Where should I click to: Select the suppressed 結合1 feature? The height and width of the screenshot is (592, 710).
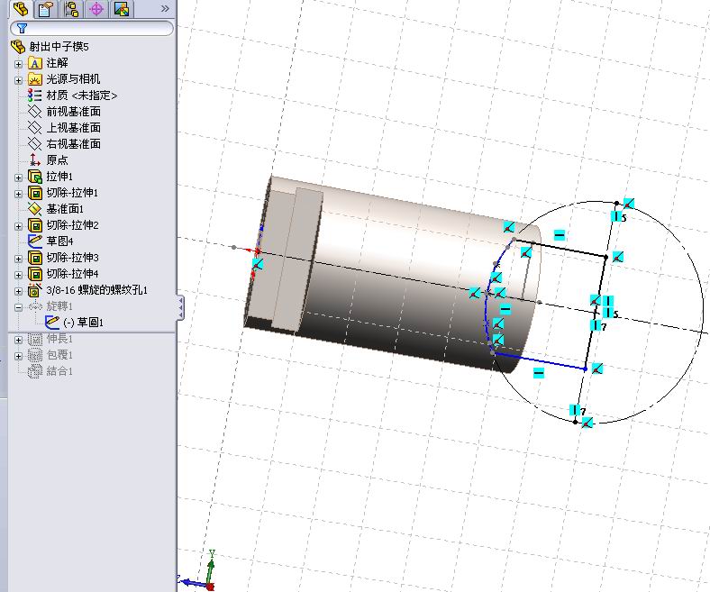[x=59, y=371]
